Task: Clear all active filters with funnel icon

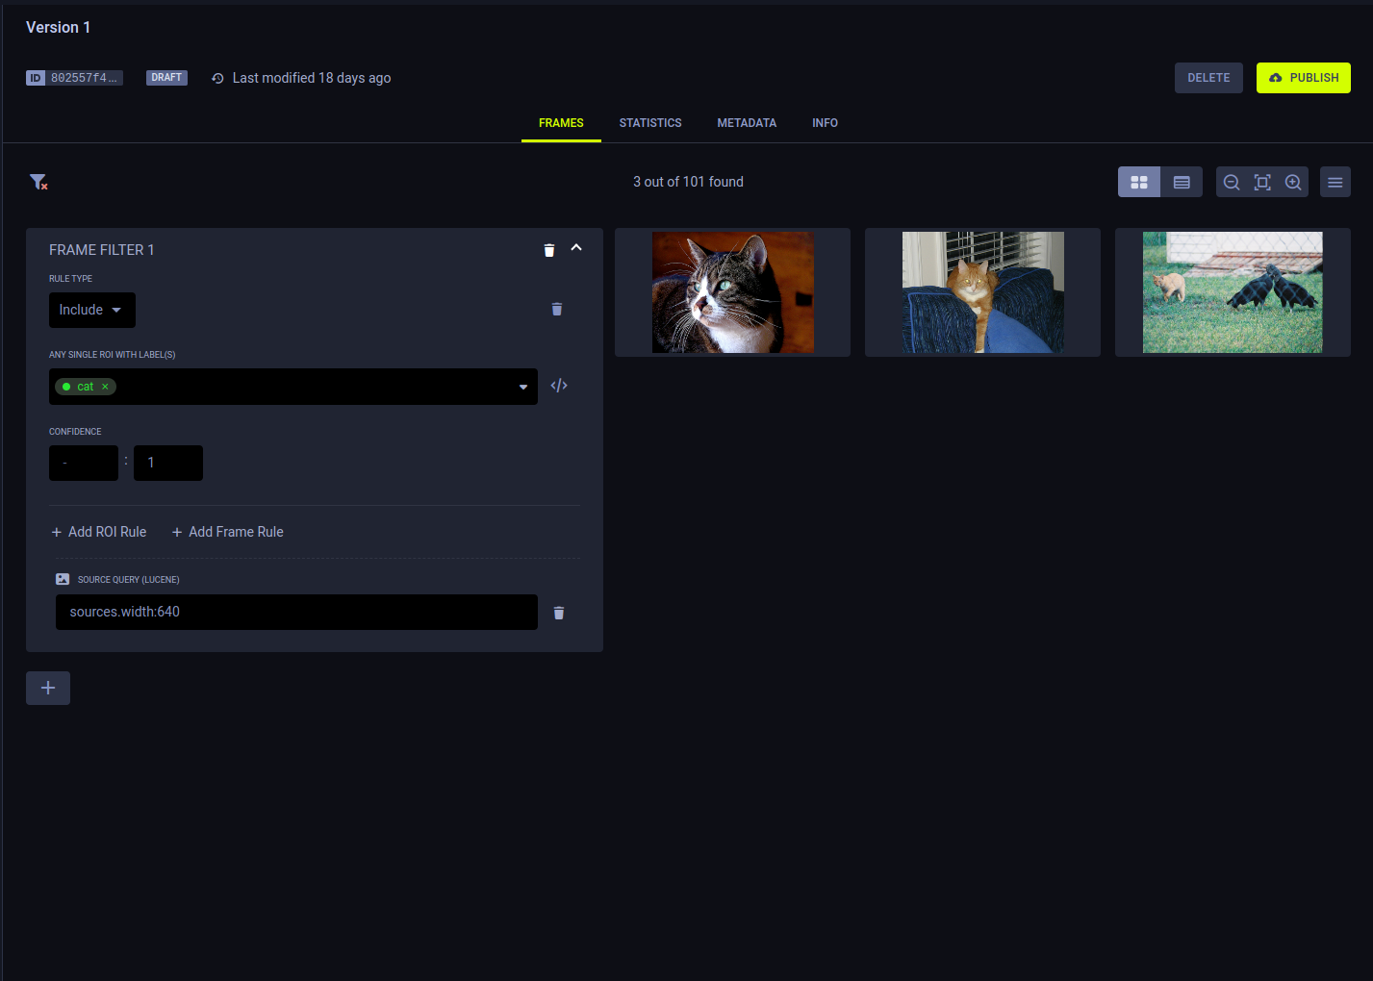Action: [x=38, y=181]
